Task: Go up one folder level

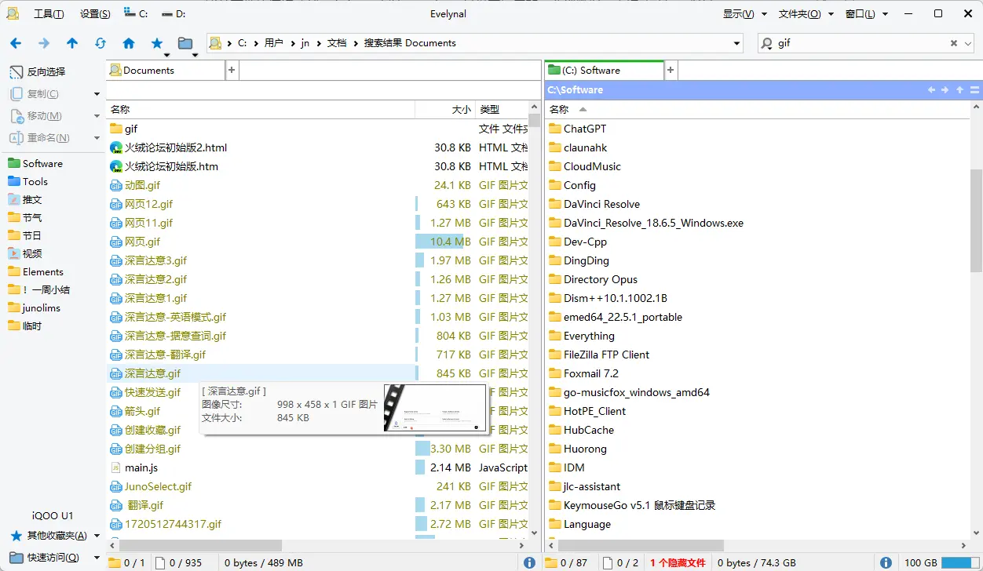Action: 72,43
